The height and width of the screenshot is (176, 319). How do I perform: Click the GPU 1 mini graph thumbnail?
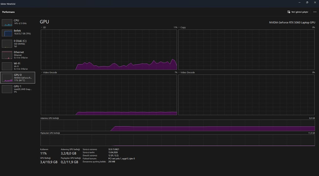[7, 89]
